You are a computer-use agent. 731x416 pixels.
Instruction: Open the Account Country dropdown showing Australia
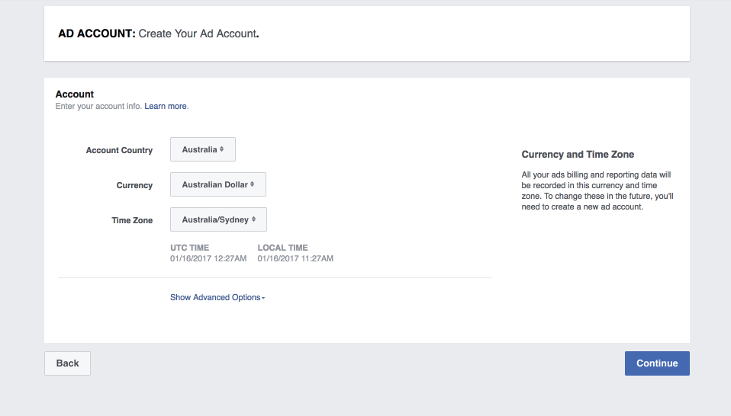[x=203, y=149]
